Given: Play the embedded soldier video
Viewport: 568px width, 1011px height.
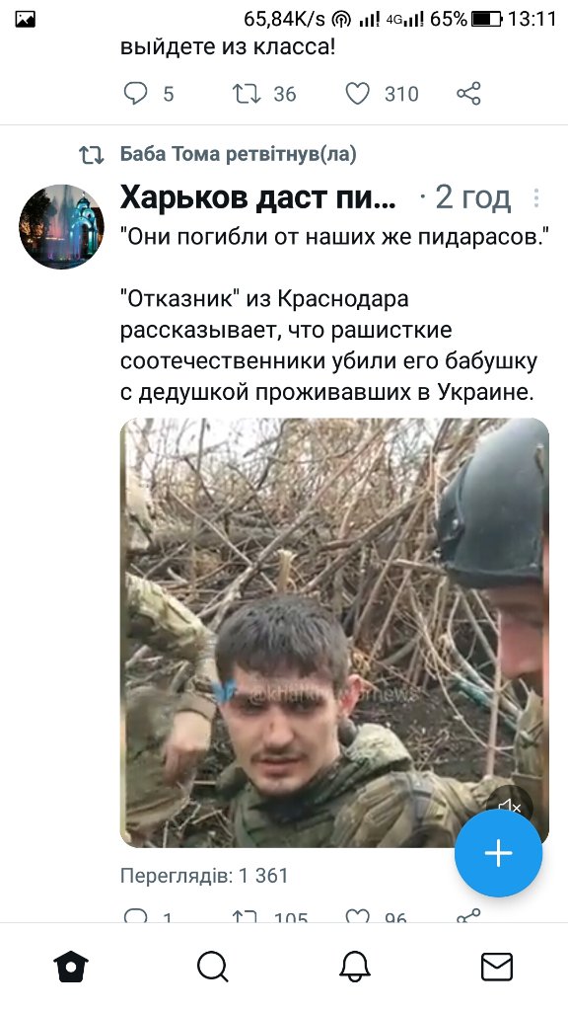Looking at the screenshot, I should pos(334,632).
